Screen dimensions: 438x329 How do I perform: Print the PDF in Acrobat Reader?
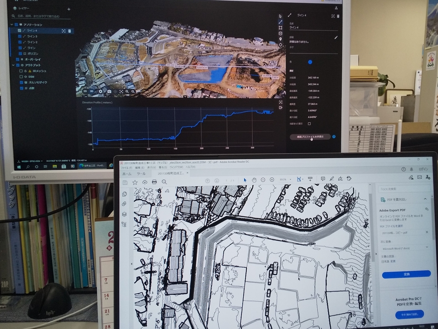point(154,182)
